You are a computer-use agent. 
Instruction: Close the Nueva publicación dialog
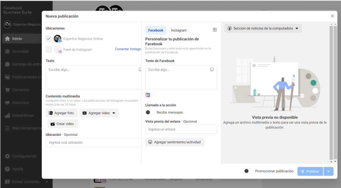[332, 16]
